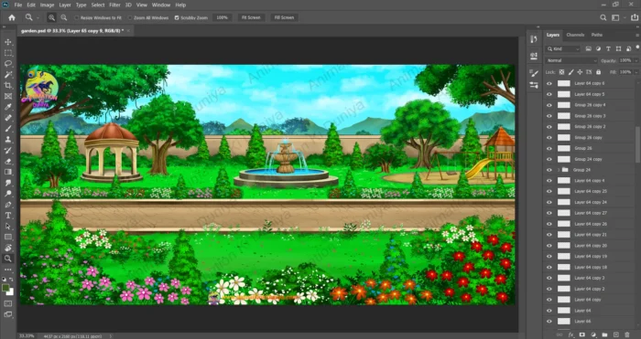Open the Kind filter dropdown
The height and width of the screenshot is (339, 641).
(563, 49)
